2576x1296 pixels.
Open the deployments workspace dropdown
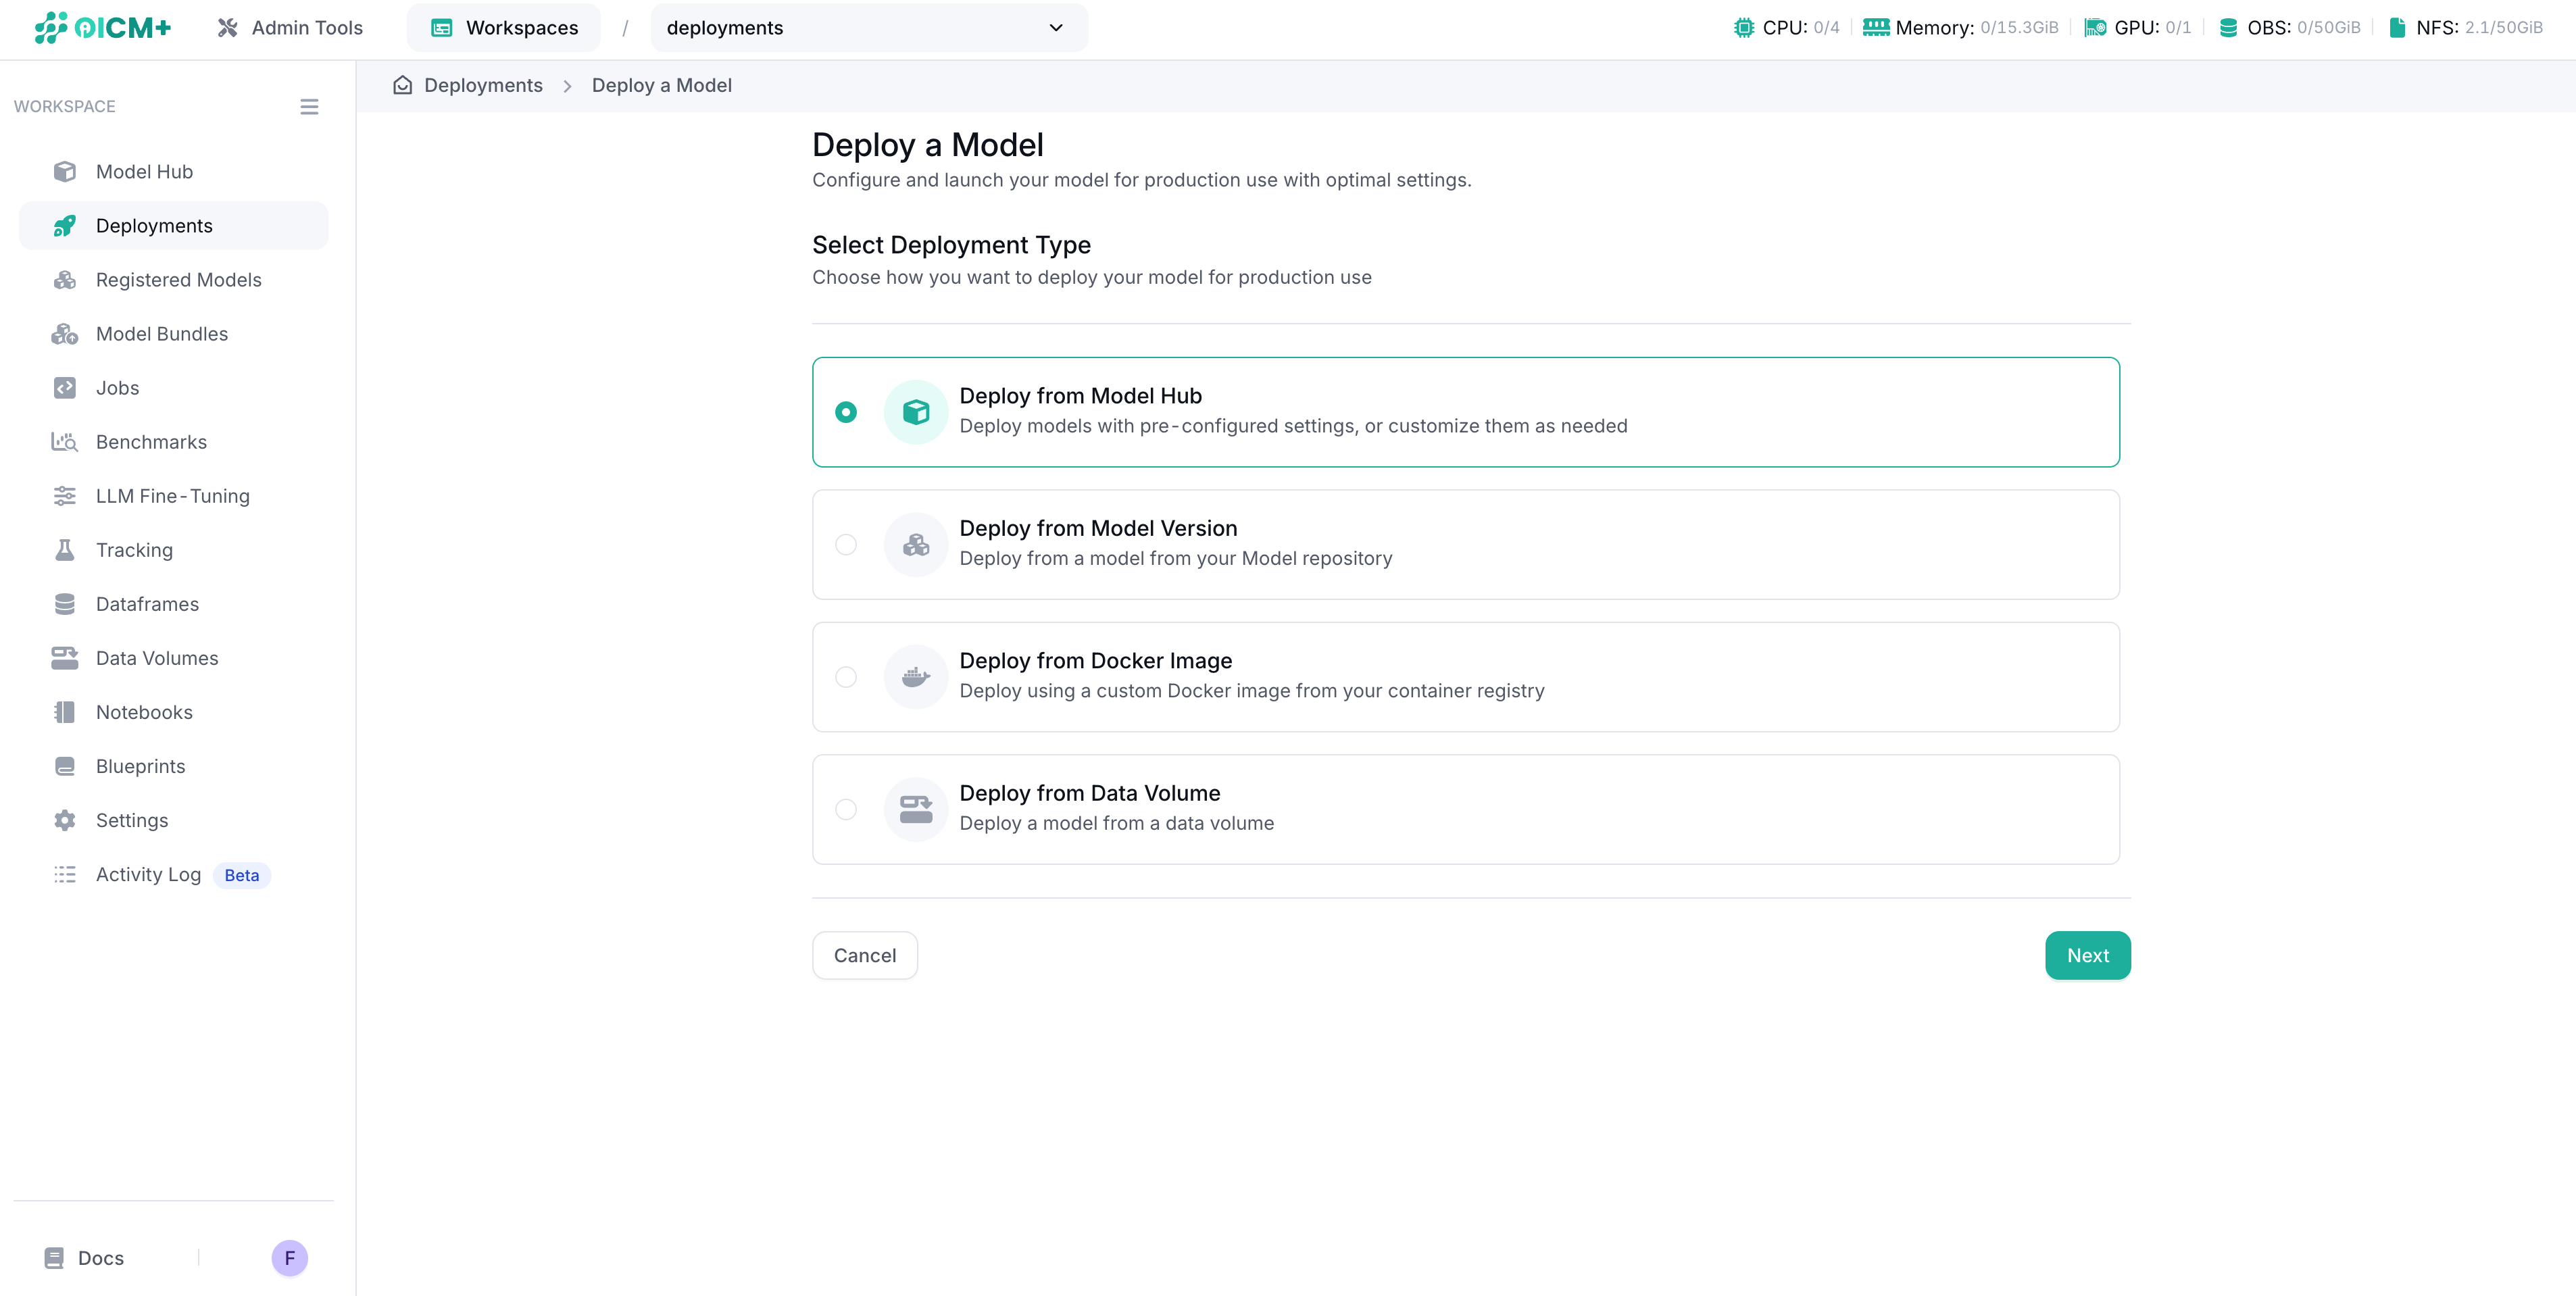[x=868, y=27]
